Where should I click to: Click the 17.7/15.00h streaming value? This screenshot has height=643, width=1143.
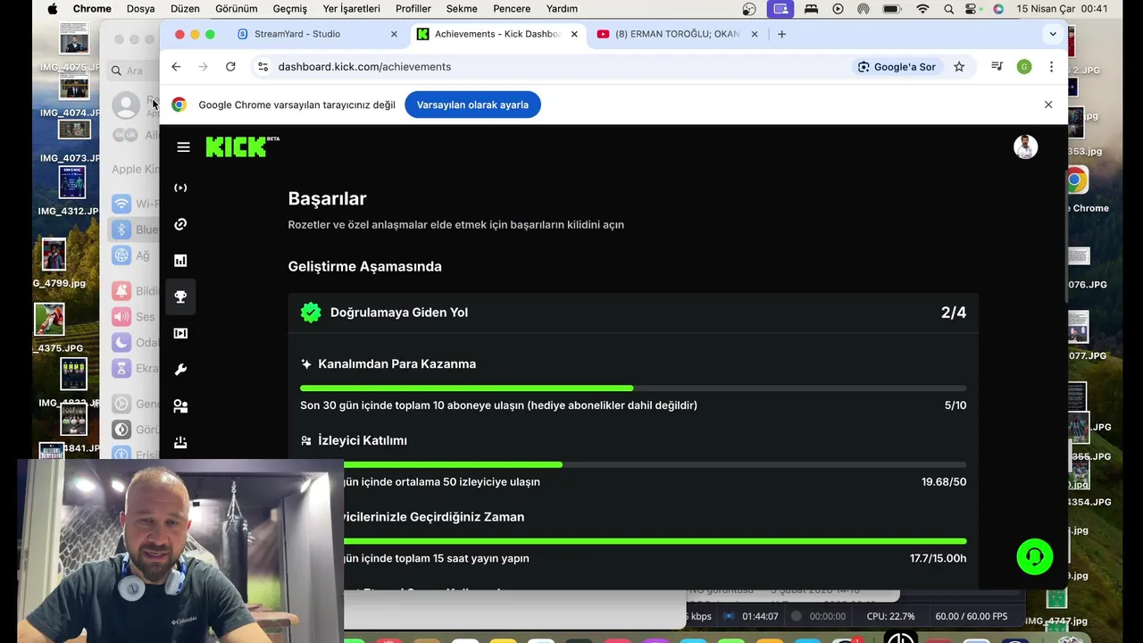[x=939, y=558]
